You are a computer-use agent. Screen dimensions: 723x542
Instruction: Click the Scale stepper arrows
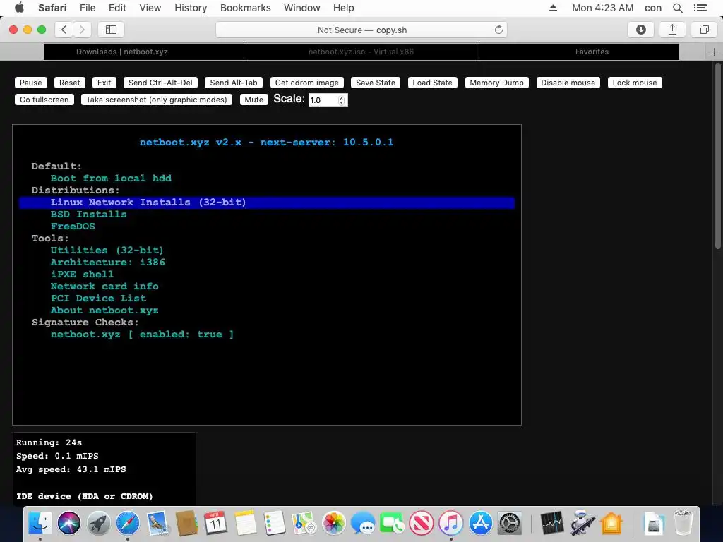342,100
